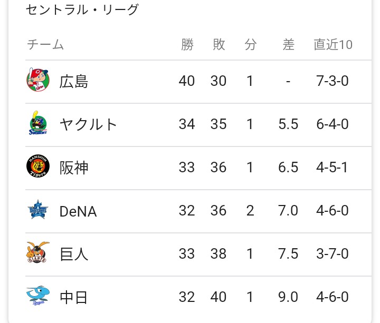The width and height of the screenshot is (380, 323).
Task: Click the DeNA BayStars star logo
Action: (x=38, y=210)
